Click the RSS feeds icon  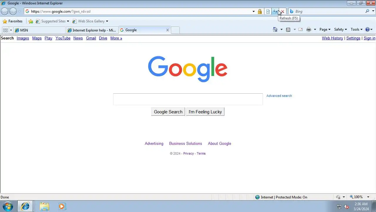288,29
